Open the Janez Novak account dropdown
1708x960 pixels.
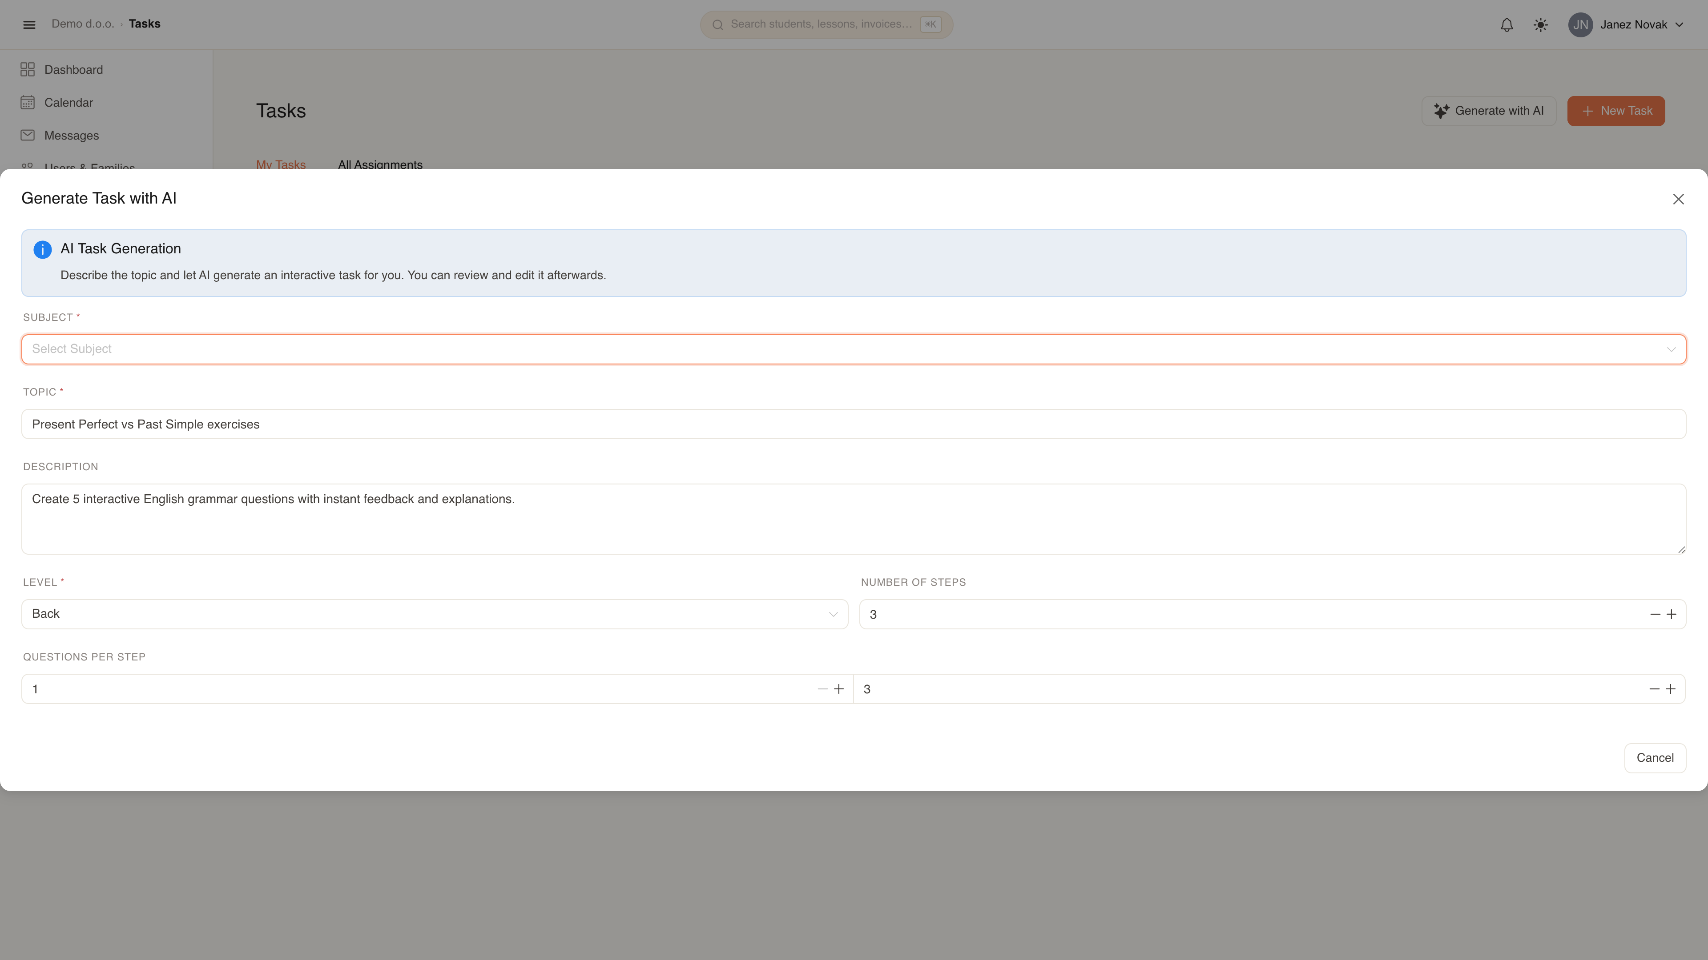coord(1627,24)
